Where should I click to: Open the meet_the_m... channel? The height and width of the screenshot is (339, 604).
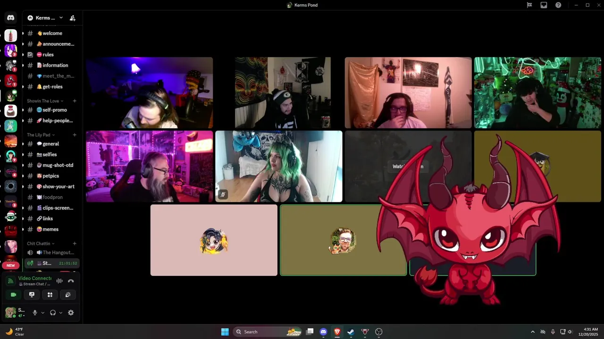point(51,76)
